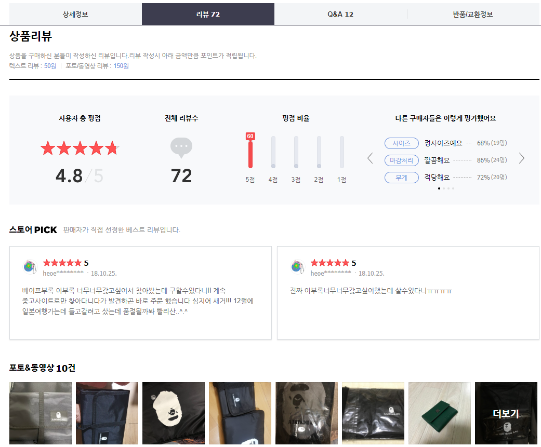
Task: Click the right arrow in buyer ratings
Action: (x=522, y=158)
